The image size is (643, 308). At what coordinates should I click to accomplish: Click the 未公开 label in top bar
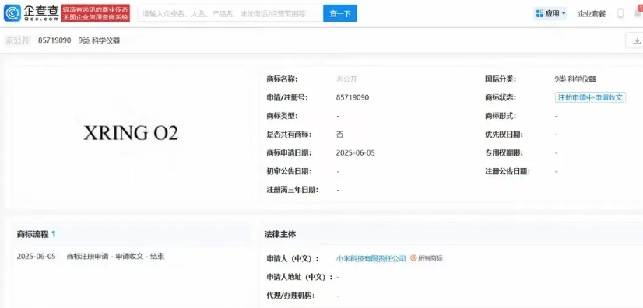18,40
